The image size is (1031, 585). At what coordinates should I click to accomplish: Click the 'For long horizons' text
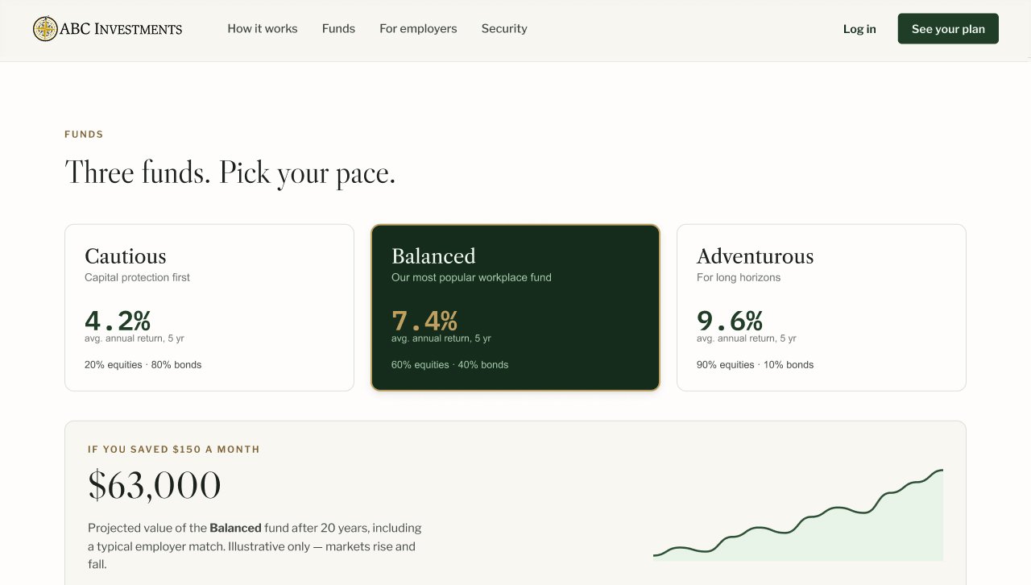739,277
